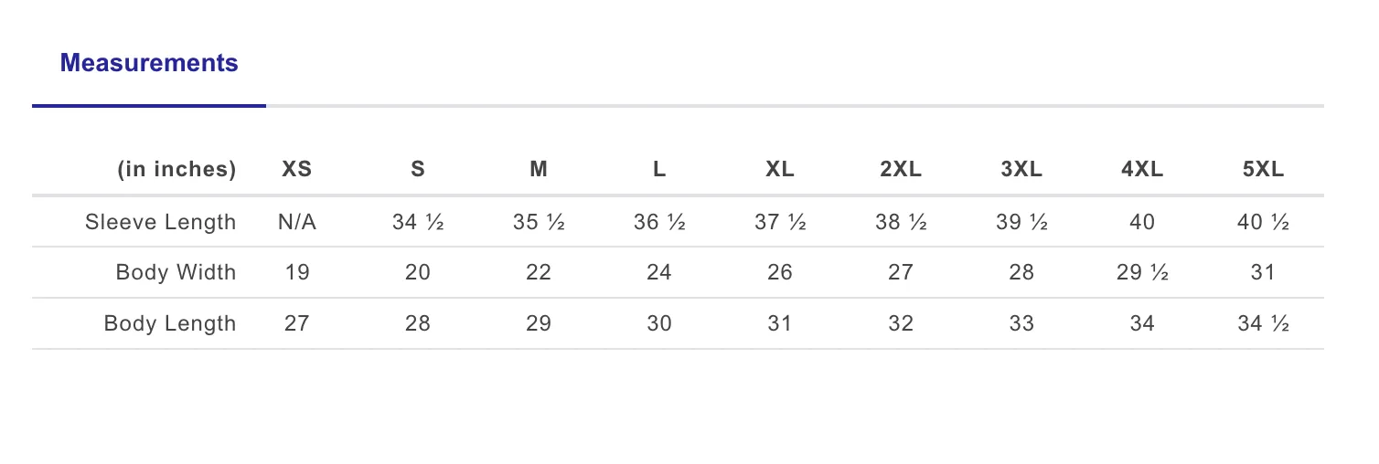Select the N/A sleeve length cell
The width and height of the screenshot is (1379, 464).
297,222
